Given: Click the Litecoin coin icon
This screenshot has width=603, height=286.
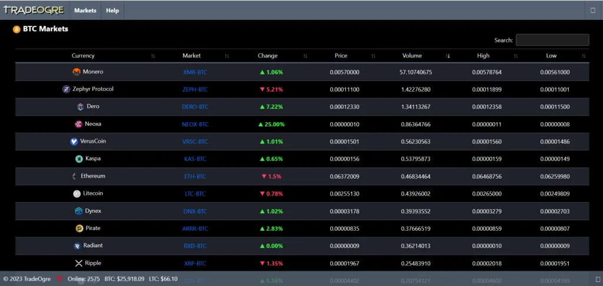Looking at the screenshot, I should coord(77,194).
